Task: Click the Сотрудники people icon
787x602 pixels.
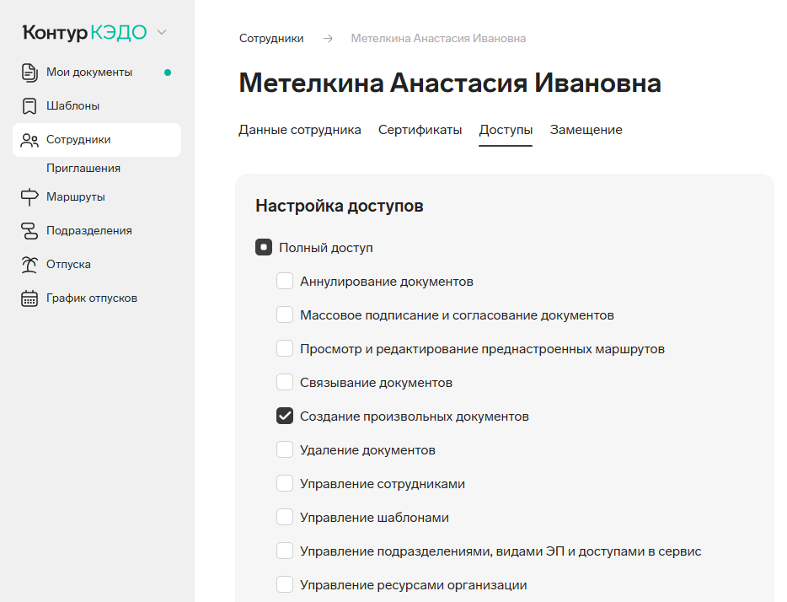Action: [29, 140]
